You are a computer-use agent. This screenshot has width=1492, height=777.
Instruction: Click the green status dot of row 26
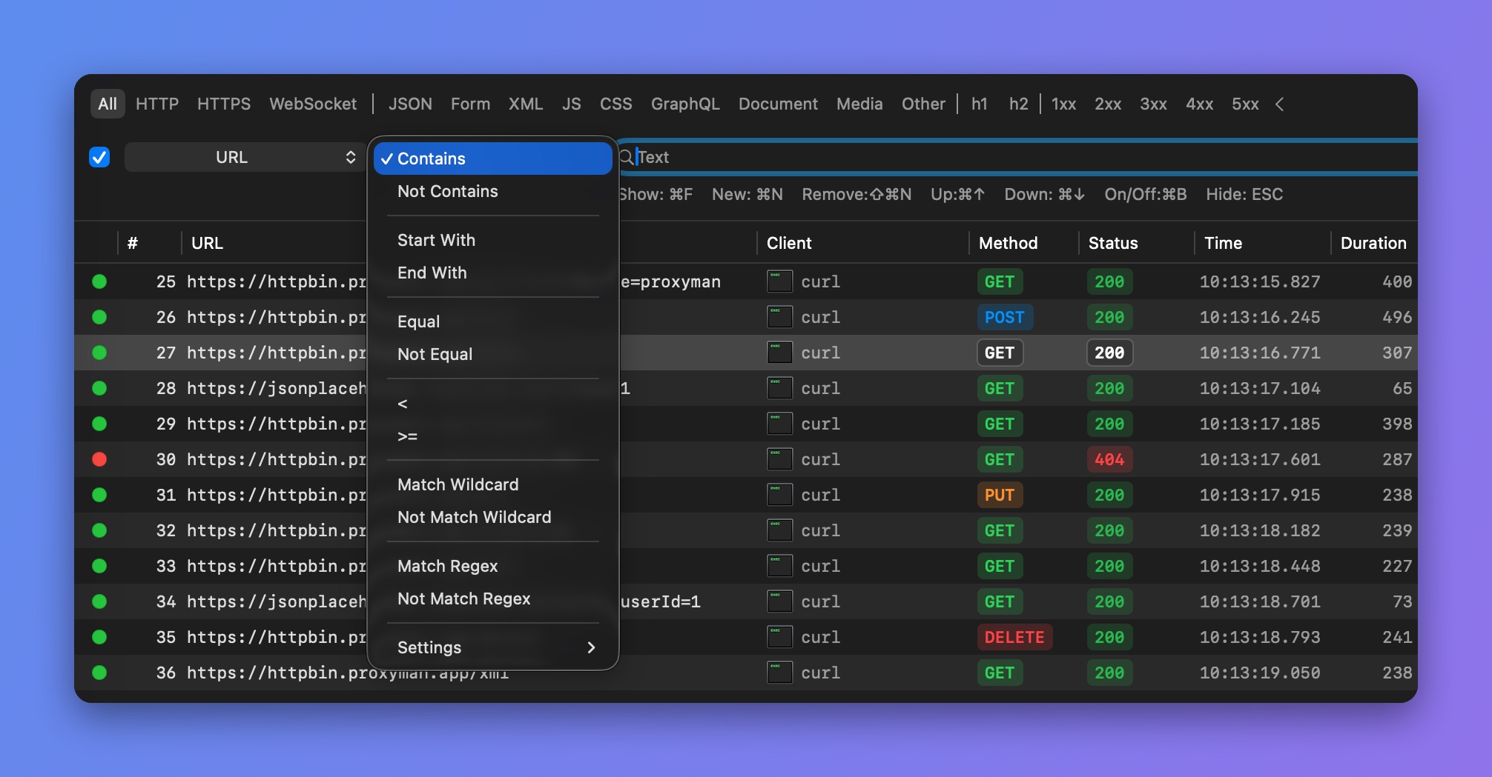coord(99,317)
